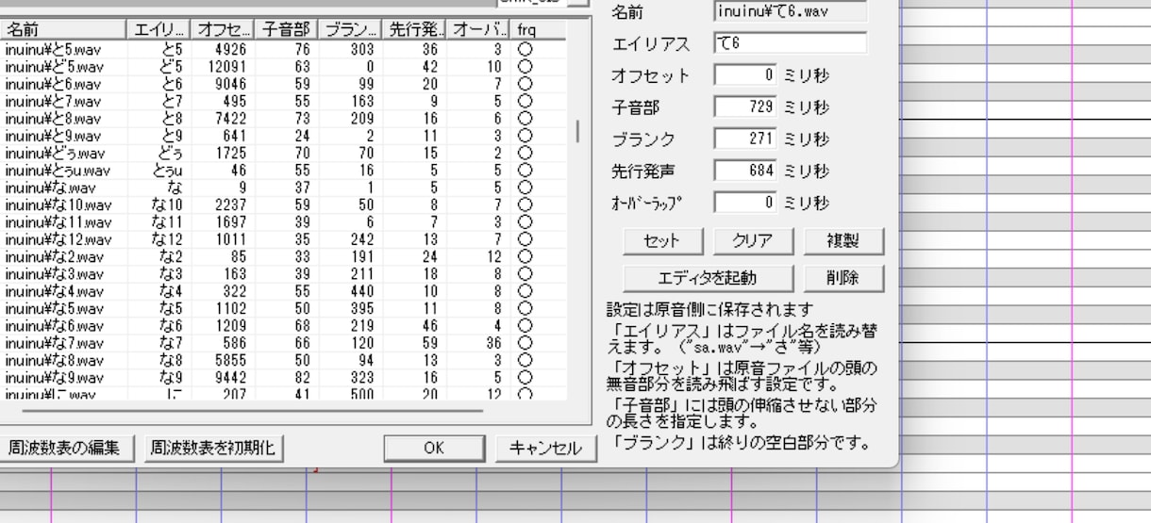Click offset value 12091
Screen dimensions: 1151x523
click(x=225, y=68)
